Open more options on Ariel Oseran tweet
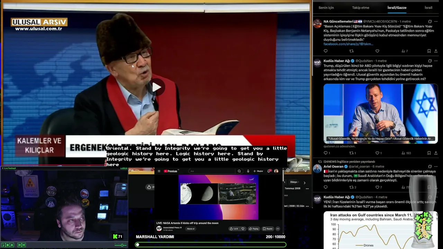 coord(436,166)
